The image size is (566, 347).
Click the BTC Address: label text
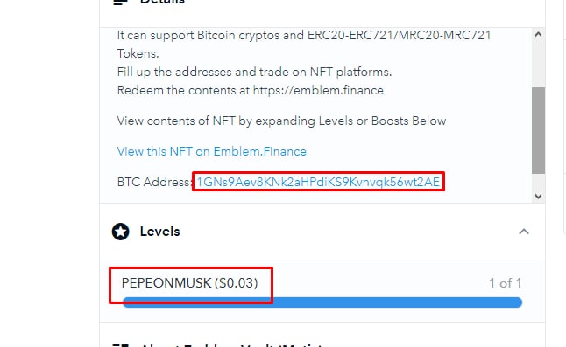(x=154, y=182)
